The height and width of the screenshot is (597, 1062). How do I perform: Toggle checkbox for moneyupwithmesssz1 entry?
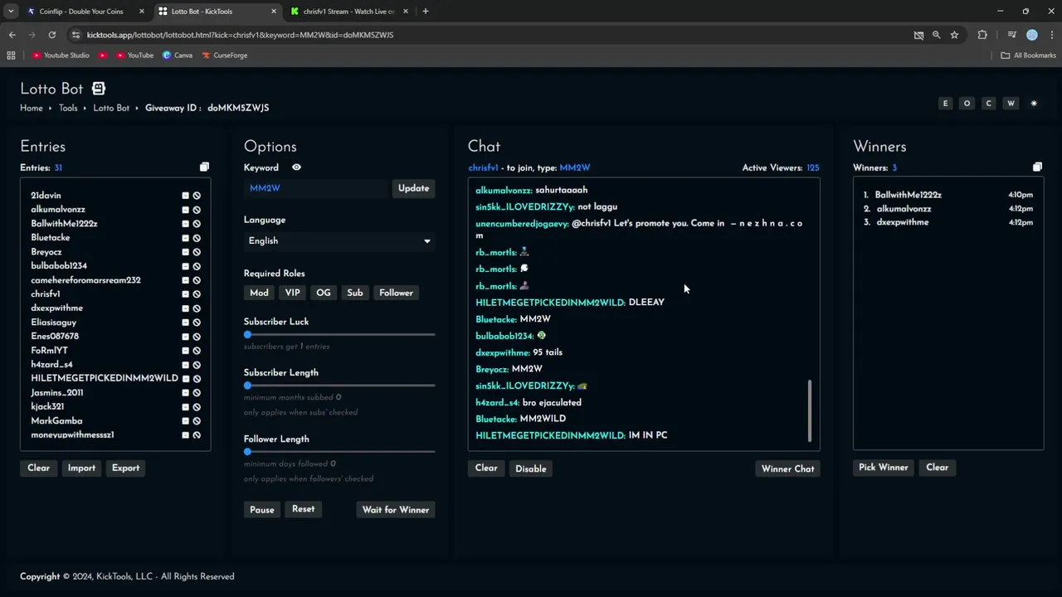(x=185, y=435)
